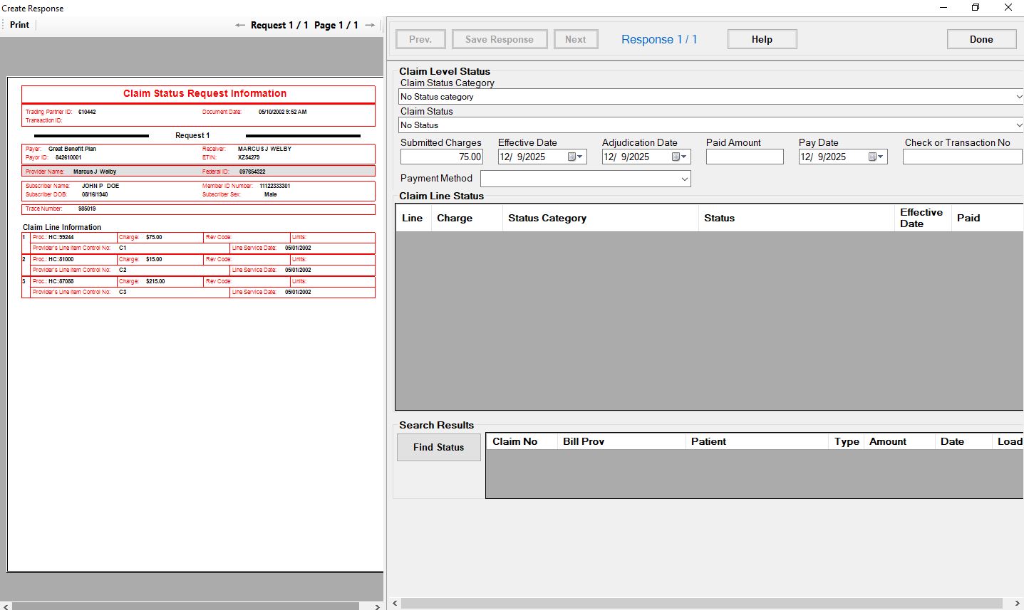Click the Charge column header
This screenshot has width=1024, height=610.
[467, 218]
